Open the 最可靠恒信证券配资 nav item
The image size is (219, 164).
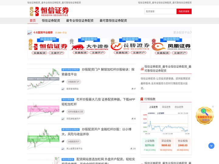(113, 21)
